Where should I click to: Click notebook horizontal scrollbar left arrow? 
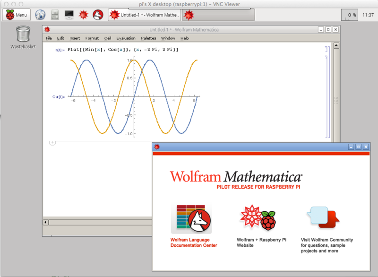[45, 222]
